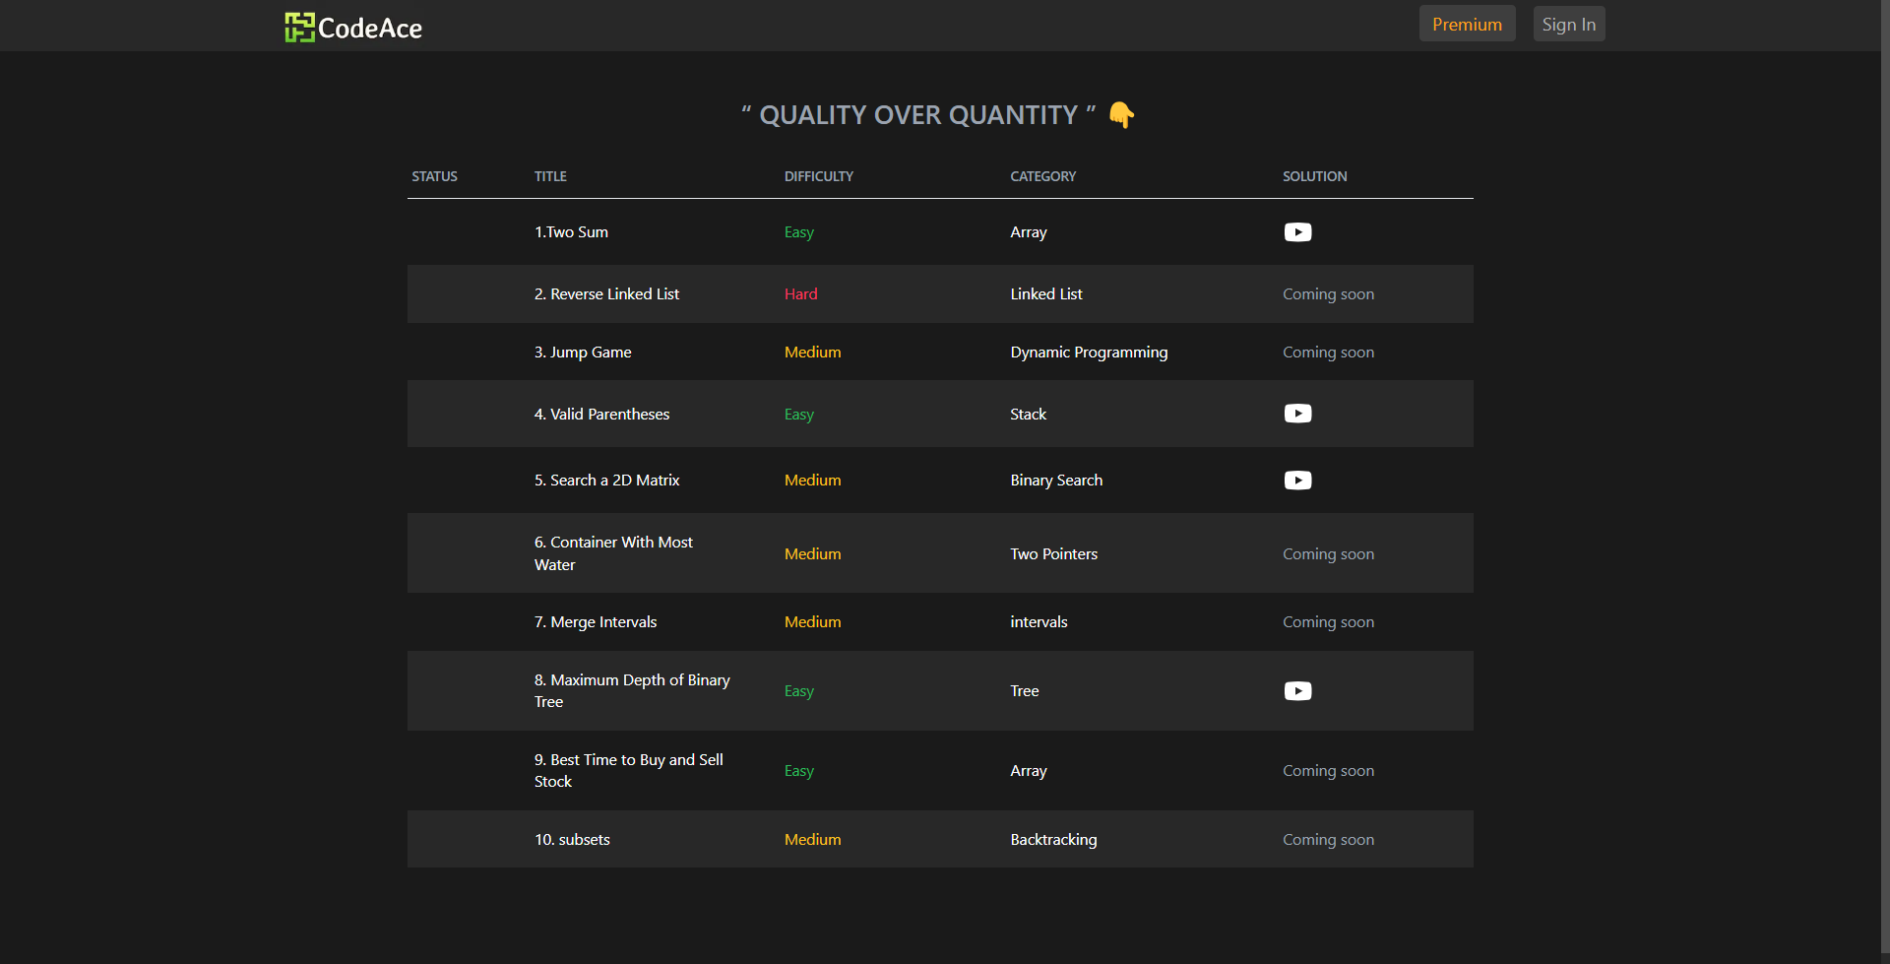Open the 1.Two Sum problem
Screen dimensions: 1890x964
coord(571,232)
